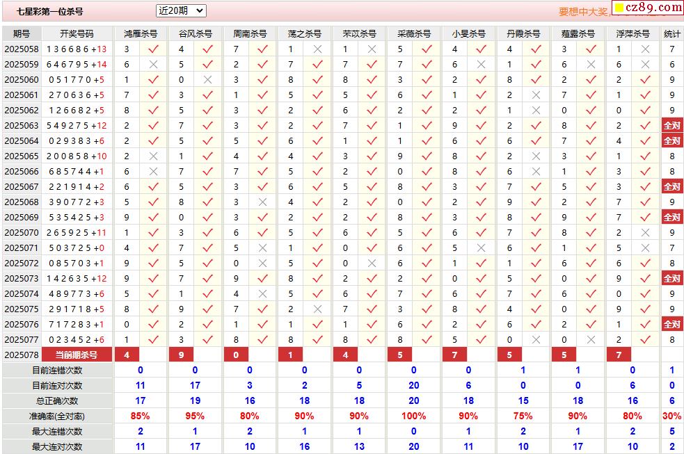Select the 期号 column header
Screen dimensions: 684x454
(x=22, y=33)
